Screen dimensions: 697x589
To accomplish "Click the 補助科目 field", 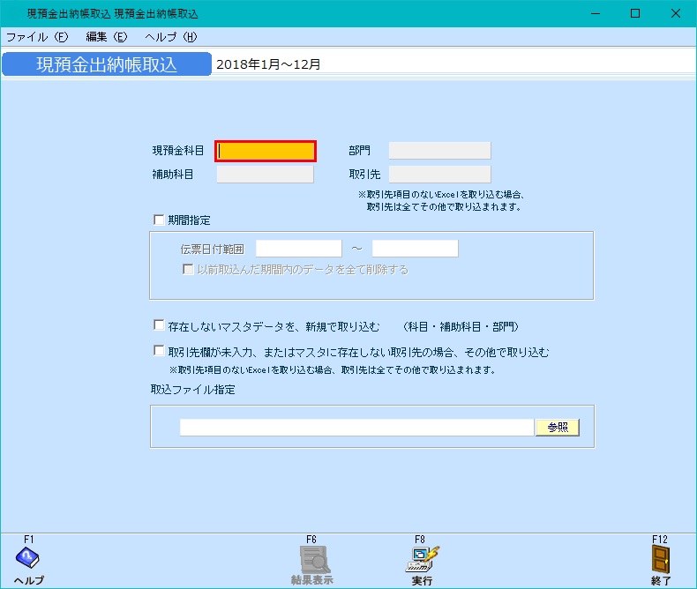I will (x=266, y=174).
